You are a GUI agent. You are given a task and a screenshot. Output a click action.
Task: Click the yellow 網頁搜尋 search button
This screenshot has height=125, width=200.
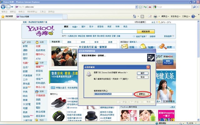click(146, 31)
